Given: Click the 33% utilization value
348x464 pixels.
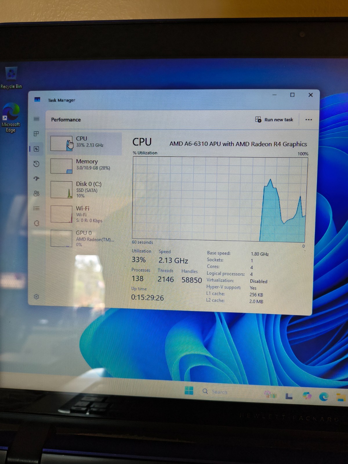Looking at the screenshot, I should (139, 260).
